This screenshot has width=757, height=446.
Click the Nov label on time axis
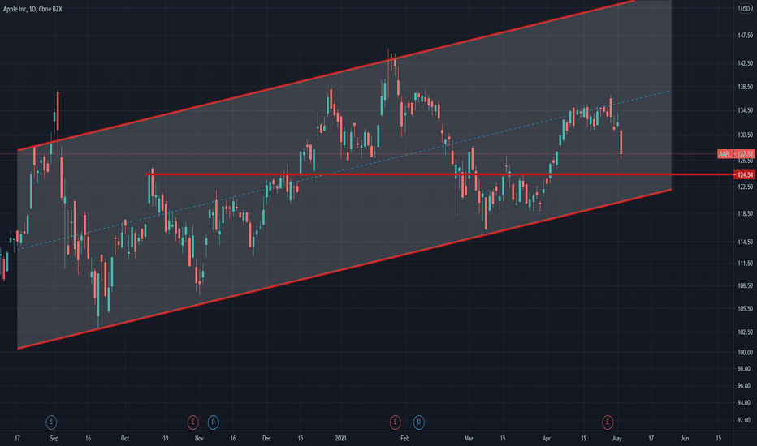click(x=199, y=438)
